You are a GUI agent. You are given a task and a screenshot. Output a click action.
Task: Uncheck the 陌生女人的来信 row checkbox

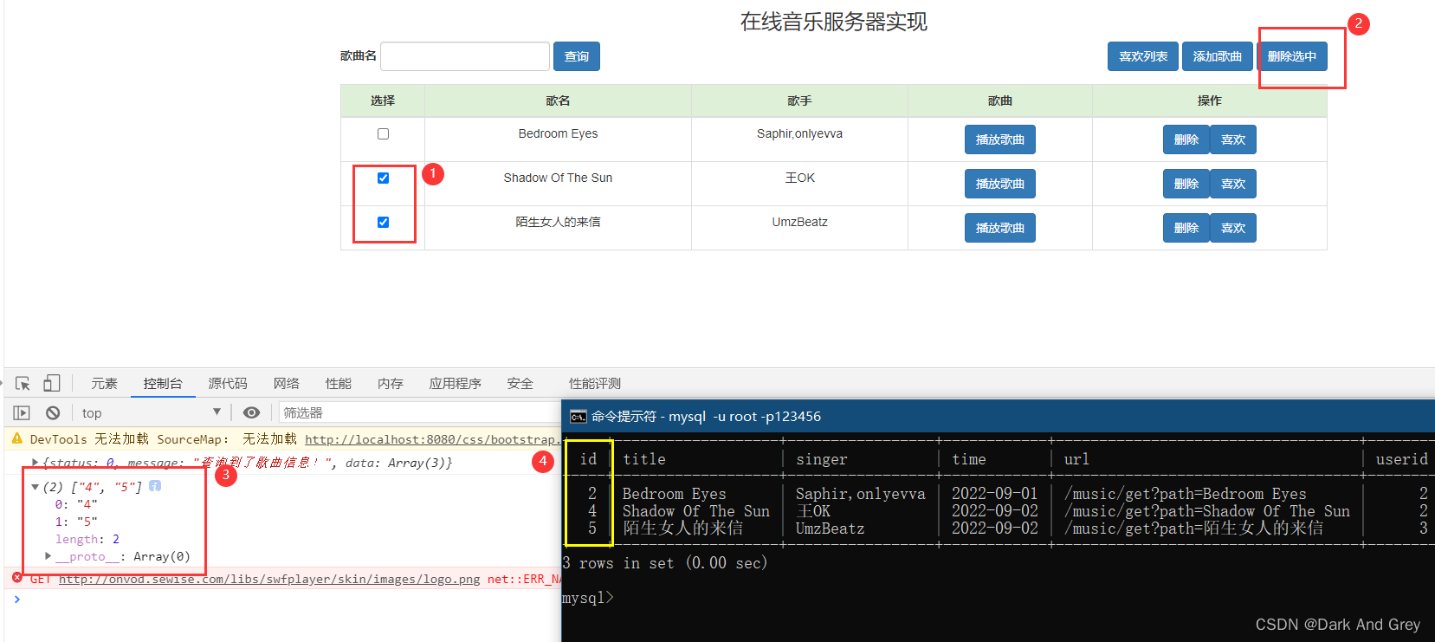click(383, 222)
